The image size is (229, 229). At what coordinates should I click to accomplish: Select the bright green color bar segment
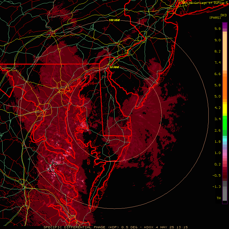(225, 123)
